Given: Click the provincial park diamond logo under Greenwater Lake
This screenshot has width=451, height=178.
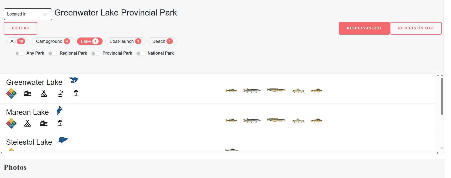Looking at the screenshot, I should click(11, 93).
